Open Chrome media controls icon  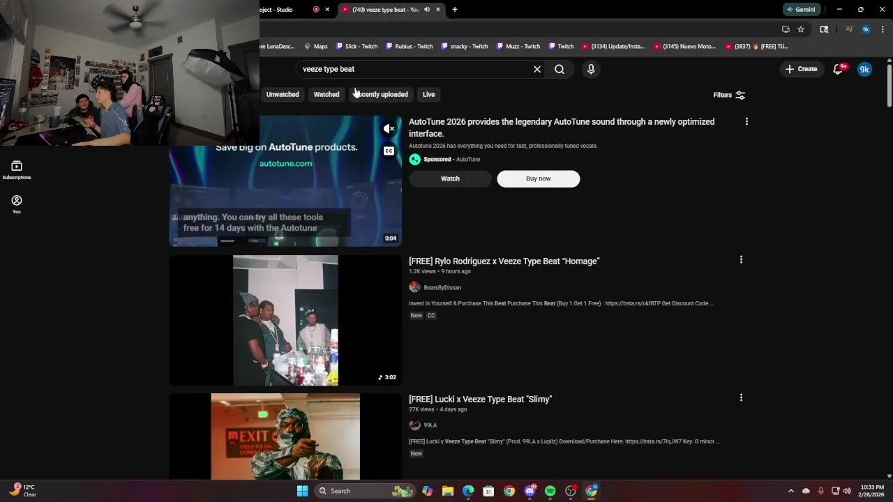click(849, 29)
